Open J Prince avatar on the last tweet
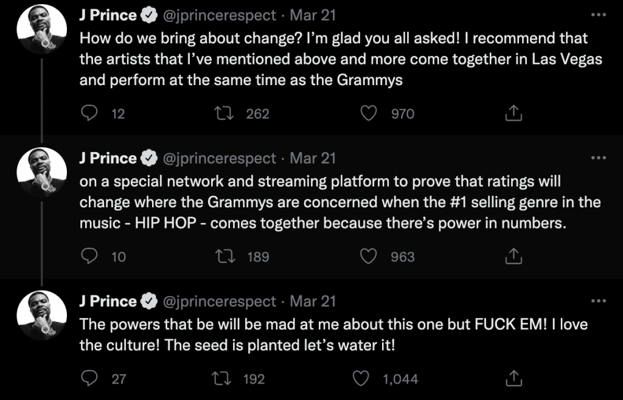Viewport: 623px width, 400px height. click(42, 315)
